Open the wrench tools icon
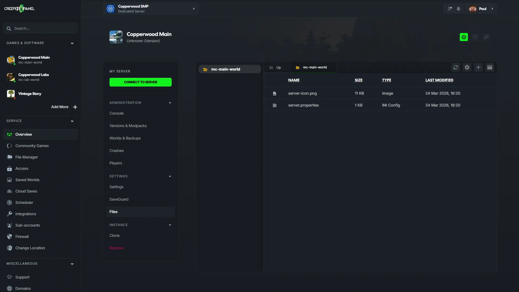Viewport: 519px width, 292px height. click(x=486, y=37)
